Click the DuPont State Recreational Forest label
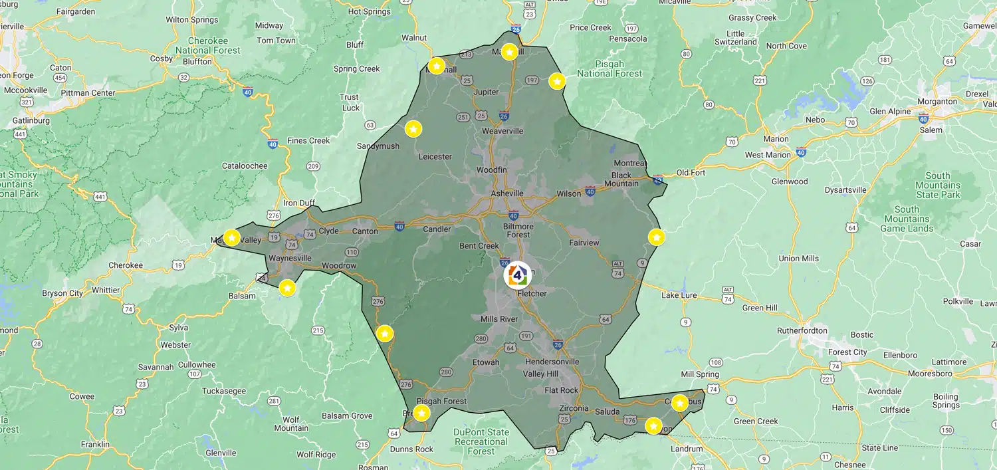997x470 pixels. point(481,441)
